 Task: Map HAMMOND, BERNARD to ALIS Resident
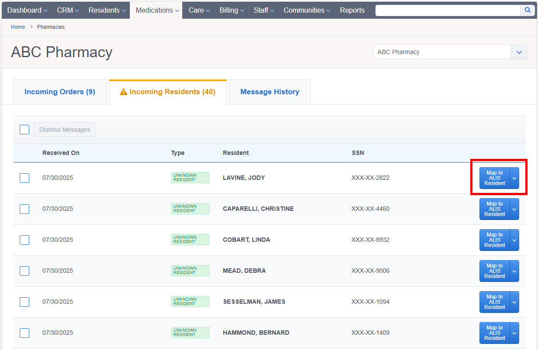tap(495, 333)
